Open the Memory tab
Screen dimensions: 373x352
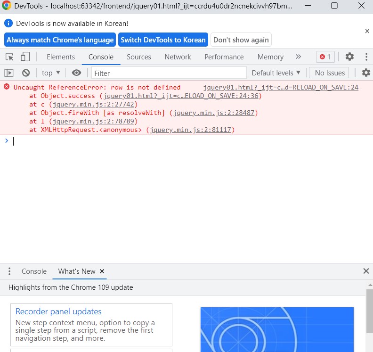click(270, 57)
